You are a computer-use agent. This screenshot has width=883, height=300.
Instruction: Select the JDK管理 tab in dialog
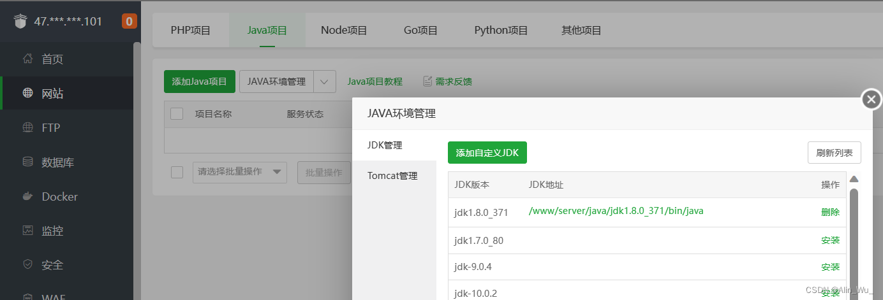tap(394, 145)
